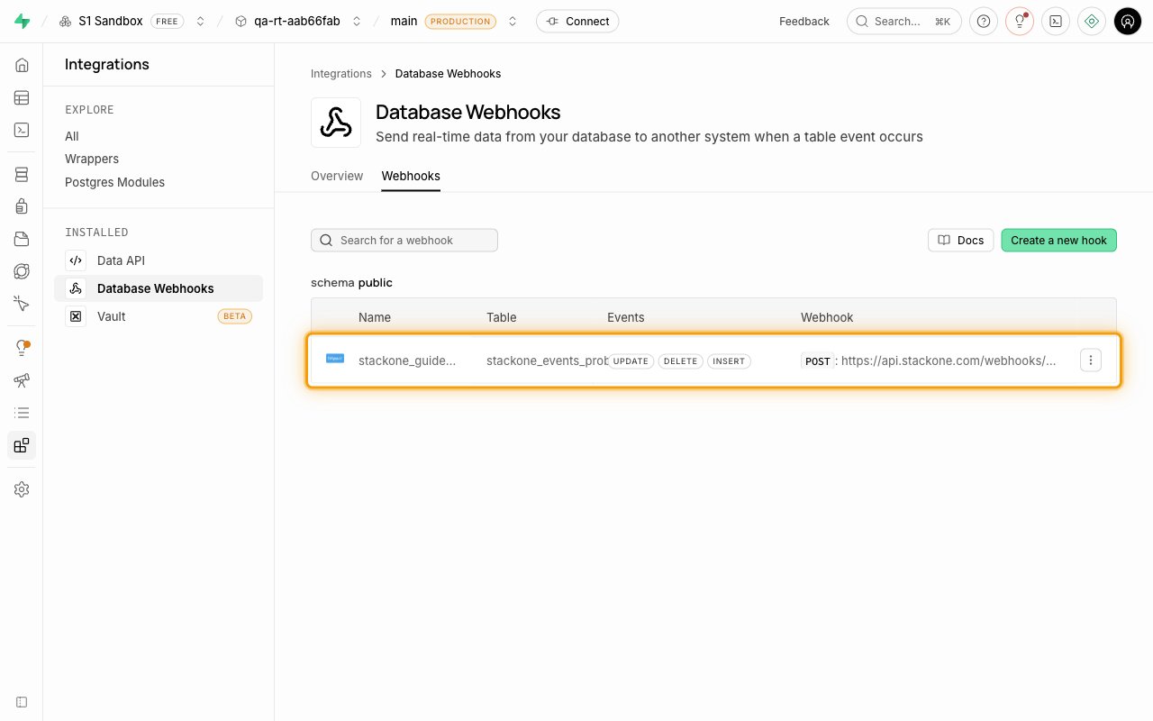Screen dimensions: 1153x721
Task: Click the Table column header
Action: click(502, 317)
